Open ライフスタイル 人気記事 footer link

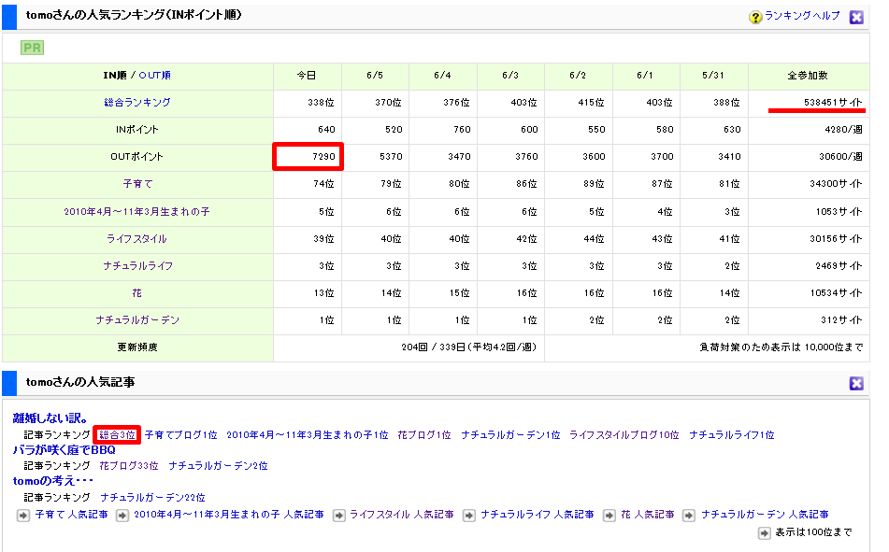coord(401,515)
